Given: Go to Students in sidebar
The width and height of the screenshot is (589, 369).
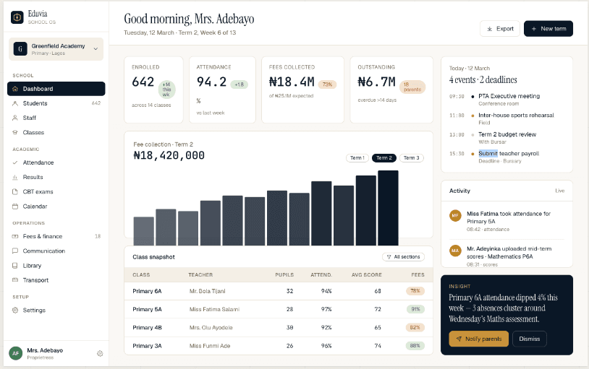Looking at the screenshot, I should pyautogui.click(x=56, y=103).
